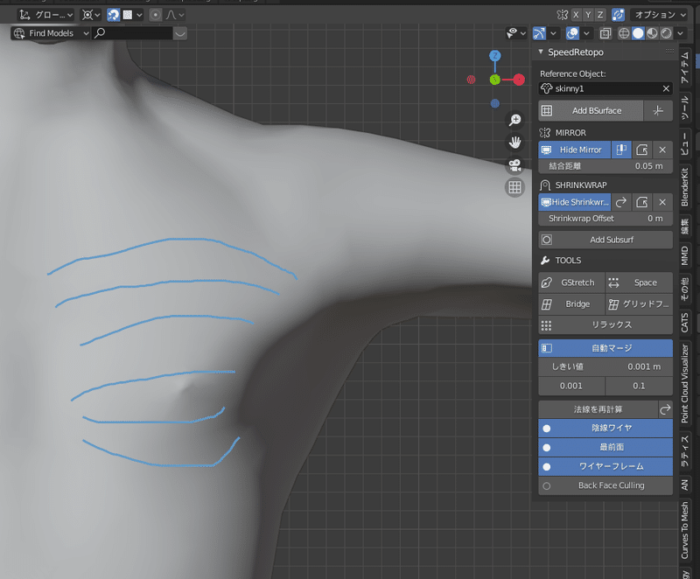The image size is (700, 579).
Task: Collapse the SpeedRetopo panel
Action: (x=542, y=52)
